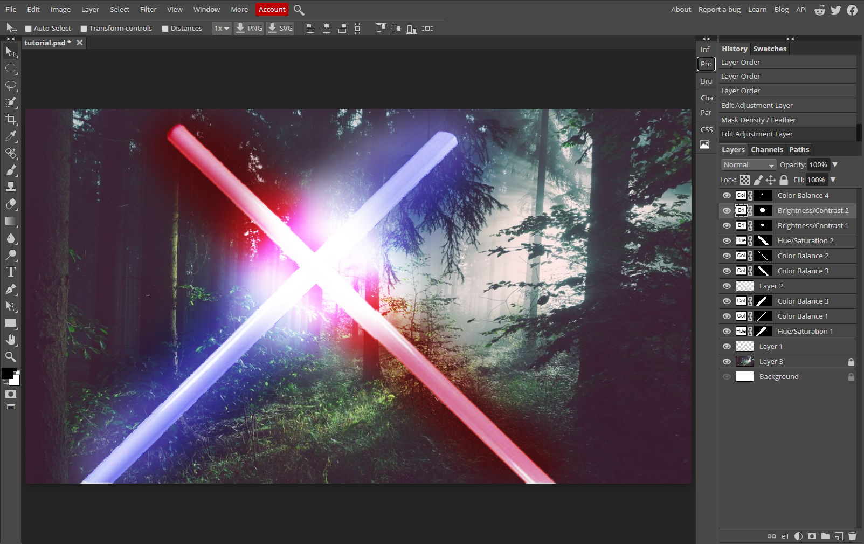Select the Pen tool
The height and width of the screenshot is (544, 864).
click(x=11, y=289)
